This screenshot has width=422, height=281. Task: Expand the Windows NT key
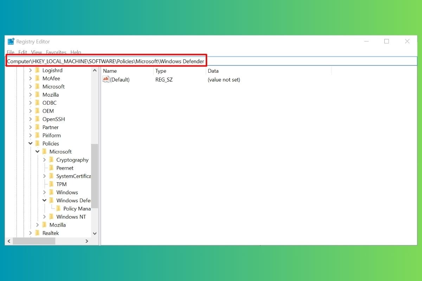click(45, 217)
